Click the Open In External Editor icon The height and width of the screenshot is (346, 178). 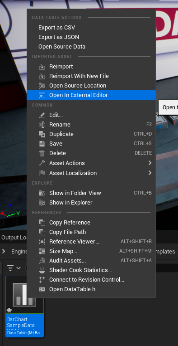pyautogui.click(x=42, y=95)
